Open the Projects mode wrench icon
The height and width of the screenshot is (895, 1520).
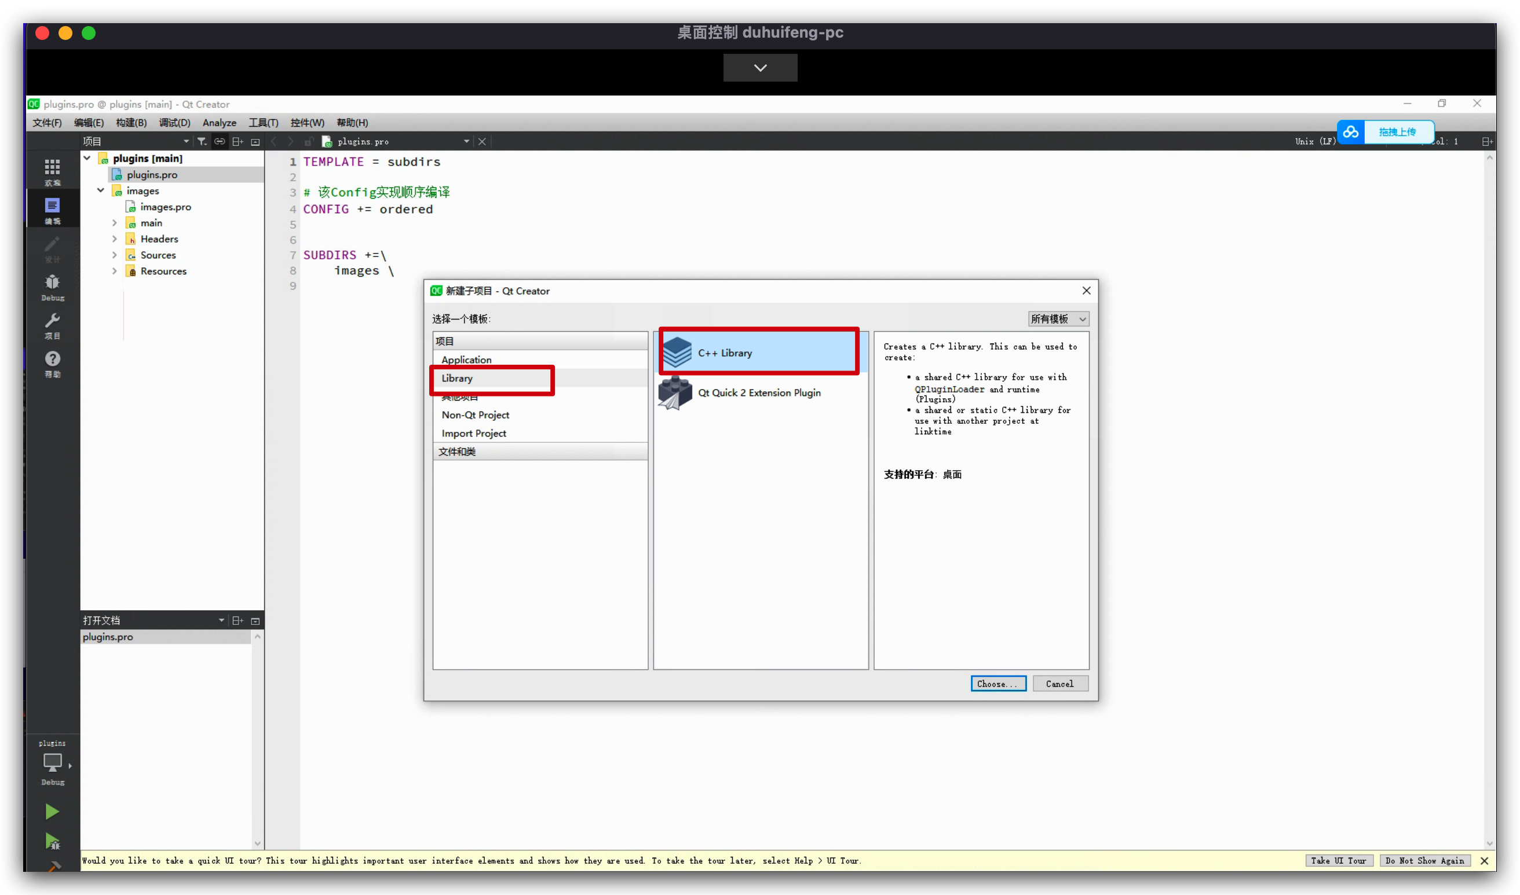pos(53,326)
